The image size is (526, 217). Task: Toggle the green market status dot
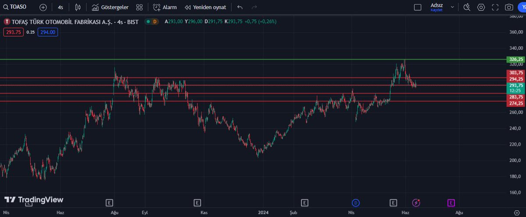(149, 21)
